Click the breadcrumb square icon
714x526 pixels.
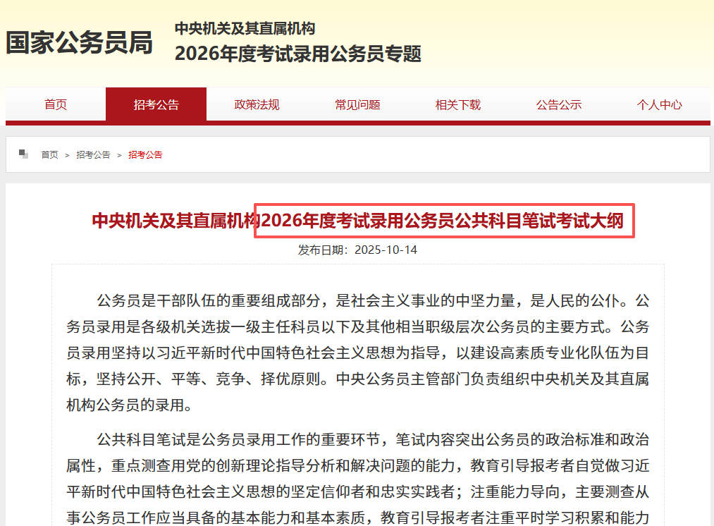tap(24, 154)
